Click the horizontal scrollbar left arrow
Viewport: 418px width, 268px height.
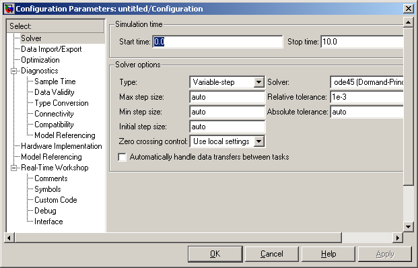pos(9,238)
